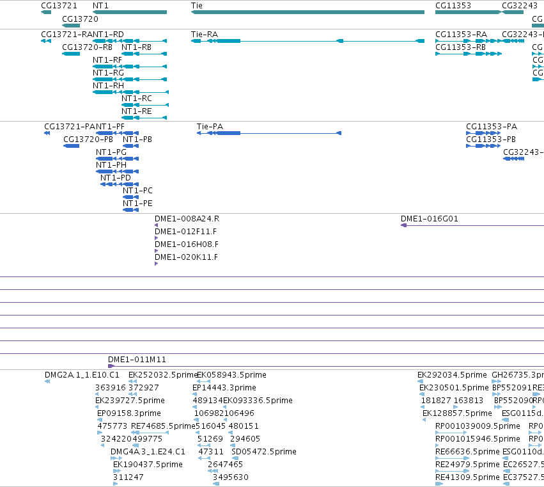Click the CG11353-PA protein label
Screen dimensions: 544x487
pyautogui.click(x=492, y=127)
